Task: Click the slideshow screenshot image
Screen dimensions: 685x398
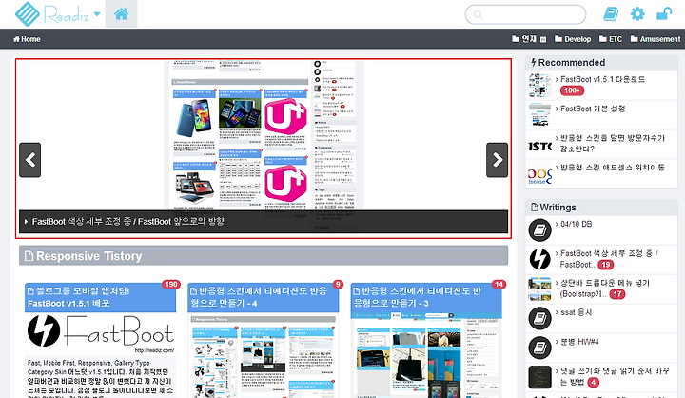Action: [264, 135]
